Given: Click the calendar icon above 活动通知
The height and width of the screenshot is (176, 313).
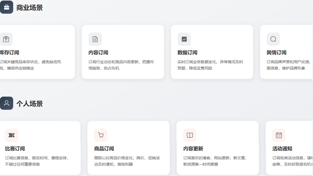Looking at the screenshot, I should pyautogui.click(x=279, y=135).
